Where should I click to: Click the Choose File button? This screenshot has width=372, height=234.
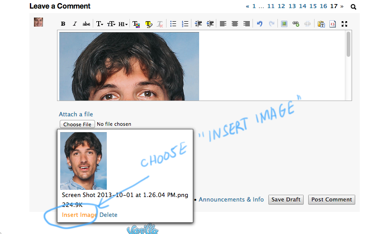coord(77,124)
